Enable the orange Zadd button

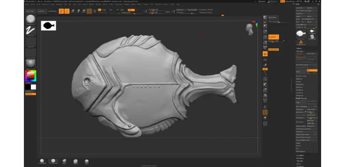(131, 10)
